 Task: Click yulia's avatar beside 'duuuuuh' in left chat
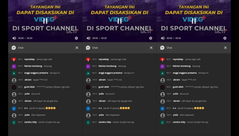pos(14,94)
